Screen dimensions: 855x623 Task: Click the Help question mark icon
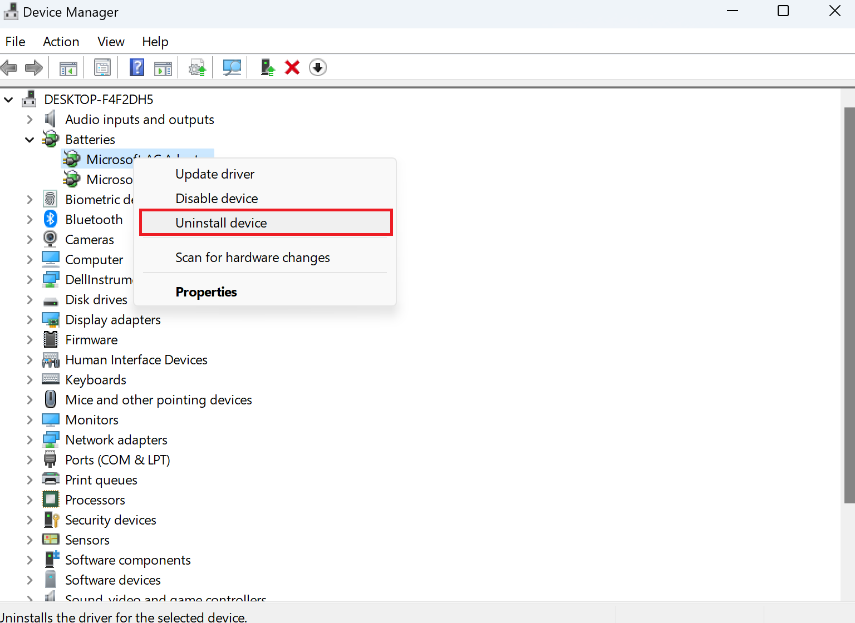[137, 67]
